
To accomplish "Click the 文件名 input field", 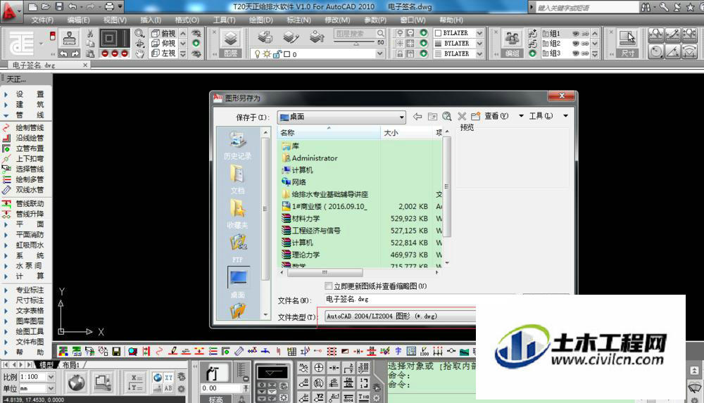I will pyautogui.click(x=420, y=300).
